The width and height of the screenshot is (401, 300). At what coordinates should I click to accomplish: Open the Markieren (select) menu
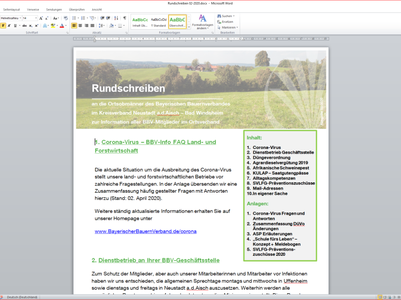pyautogui.click(x=228, y=28)
